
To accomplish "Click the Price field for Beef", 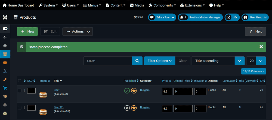I will [167, 92].
